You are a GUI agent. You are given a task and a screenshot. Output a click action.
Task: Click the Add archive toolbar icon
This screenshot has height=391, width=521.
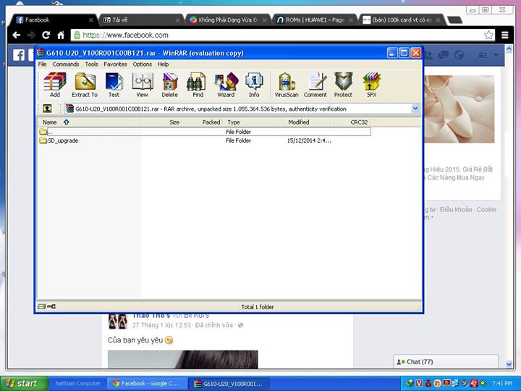[x=54, y=84]
